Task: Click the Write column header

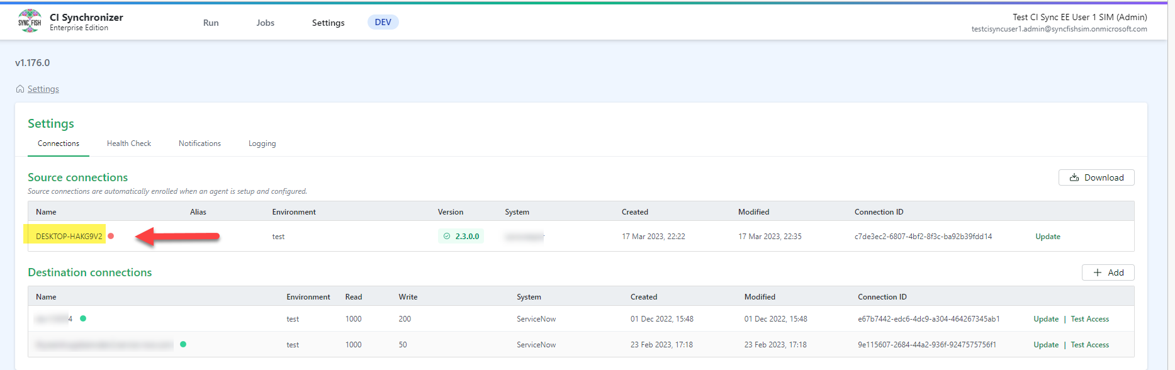Action: (x=408, y=297)
